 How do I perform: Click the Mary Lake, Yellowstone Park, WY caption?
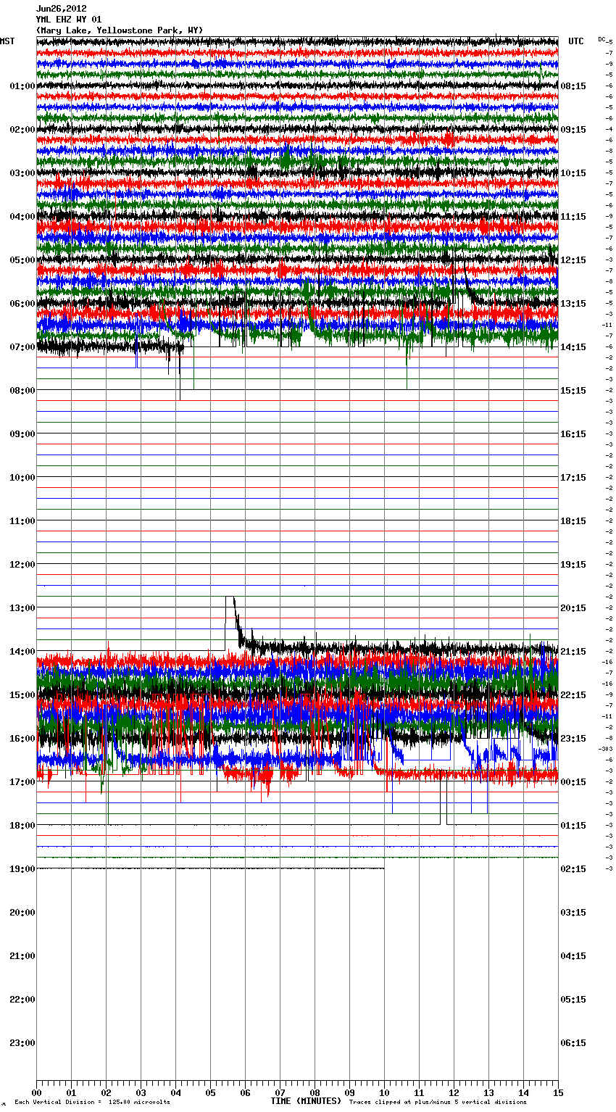(120, 30)
